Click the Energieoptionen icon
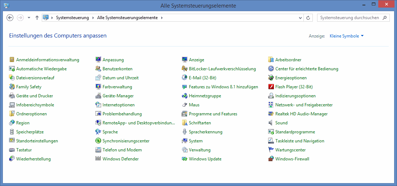This screenshot has height=186, width=397. coord(271,78)
